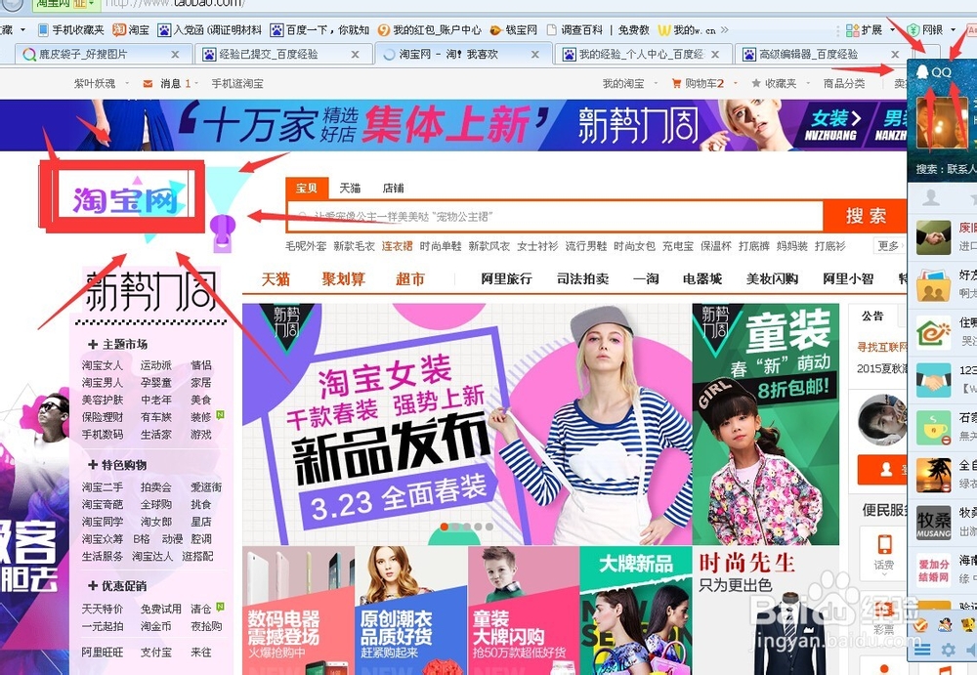Screen dimensions: 977x675
Task: Open the green house avatar QQ contact
Action: (933, 332)
